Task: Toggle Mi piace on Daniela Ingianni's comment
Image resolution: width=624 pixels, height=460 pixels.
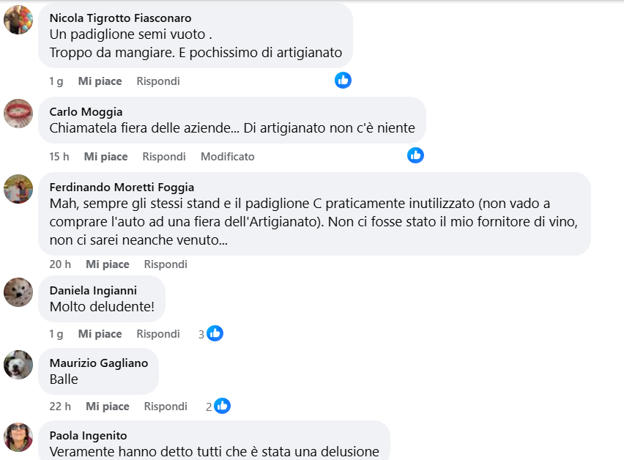Action: click(x=100, y=334)
